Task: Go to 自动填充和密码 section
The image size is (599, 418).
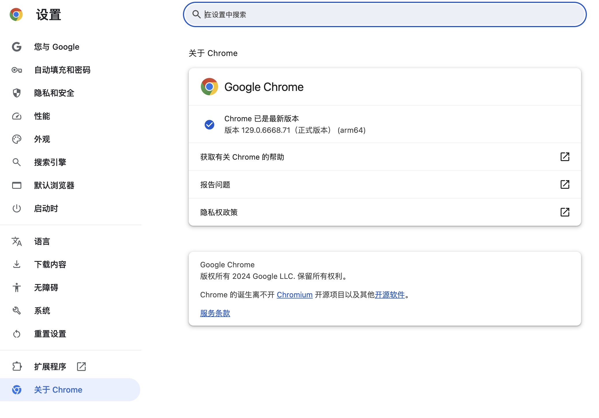Action: tap(70, 70)
